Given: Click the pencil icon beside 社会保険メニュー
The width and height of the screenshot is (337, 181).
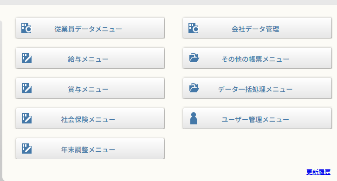Looking at the screenshot, I should click(x=26, y=118).
